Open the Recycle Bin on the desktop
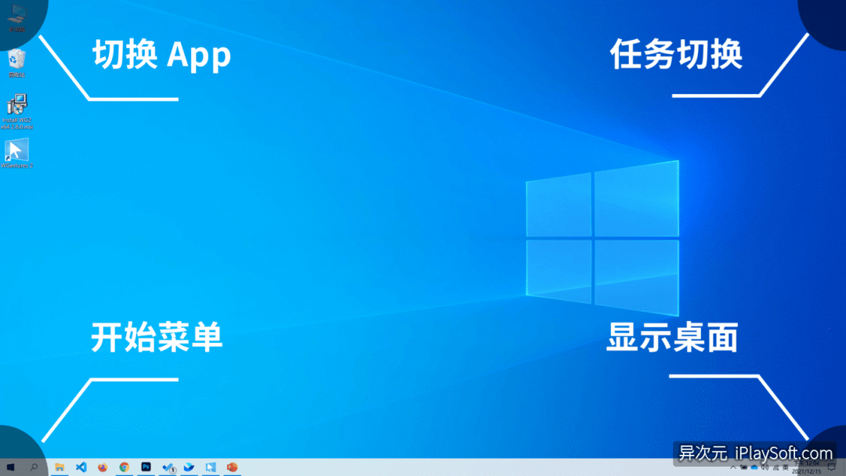This screenshot has height=476, width=846. coord(16,56)
